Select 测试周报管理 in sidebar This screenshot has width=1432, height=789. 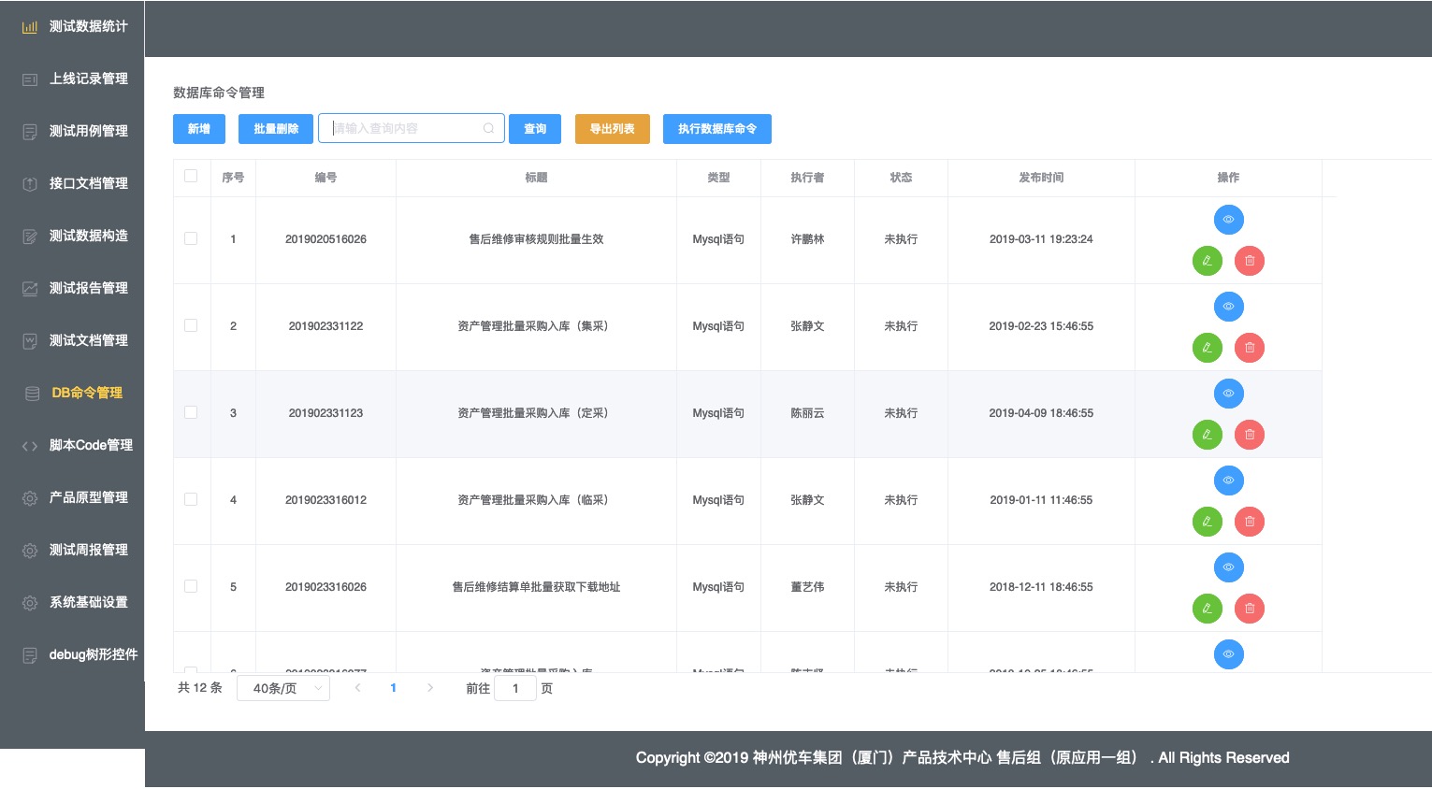(73, 550)
